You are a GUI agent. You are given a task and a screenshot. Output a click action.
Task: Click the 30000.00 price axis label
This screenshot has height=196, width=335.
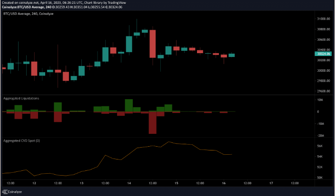pos(324,71)
